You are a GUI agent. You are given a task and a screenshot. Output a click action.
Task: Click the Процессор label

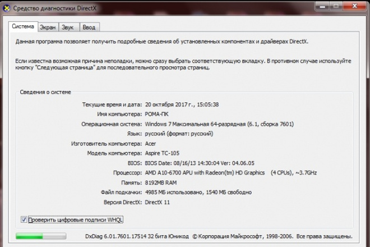127,173
